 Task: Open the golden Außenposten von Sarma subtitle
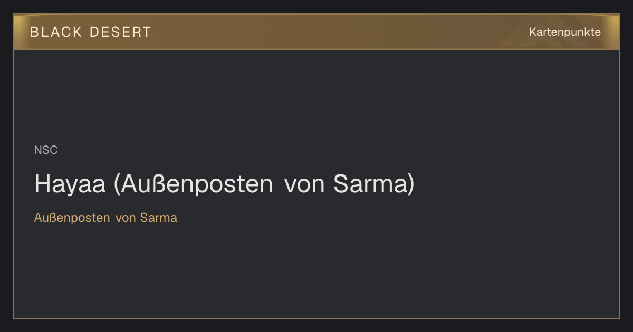pyautogui.click(x=105, y=218)
